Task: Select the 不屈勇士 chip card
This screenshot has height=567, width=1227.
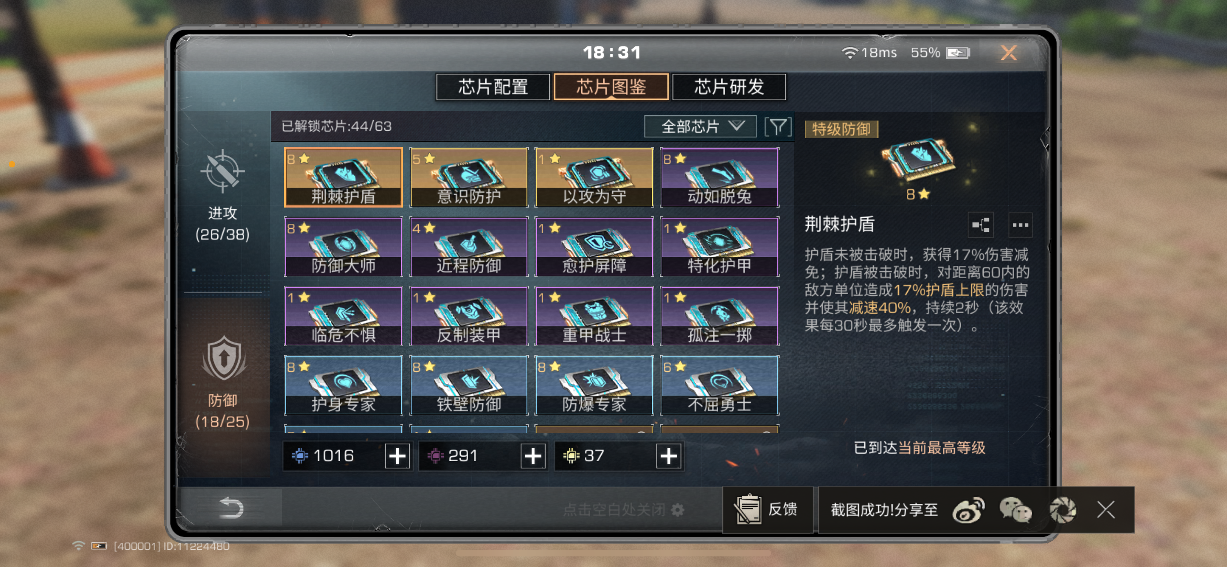Action: click(x=719, y=385)
